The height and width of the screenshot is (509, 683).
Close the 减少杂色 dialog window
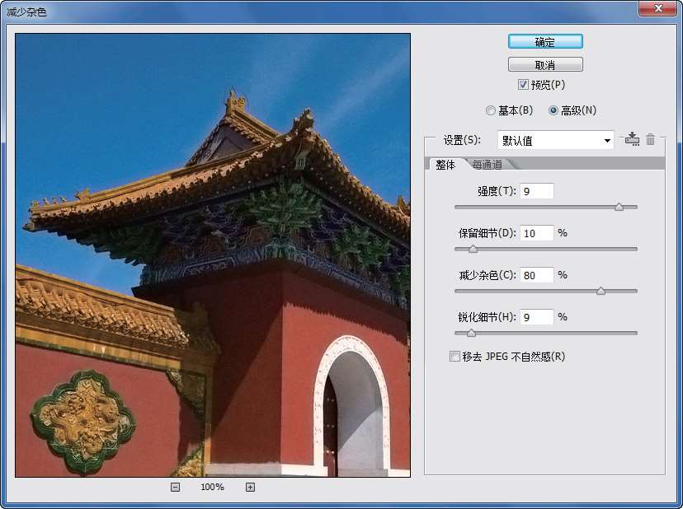click(658, 8)
